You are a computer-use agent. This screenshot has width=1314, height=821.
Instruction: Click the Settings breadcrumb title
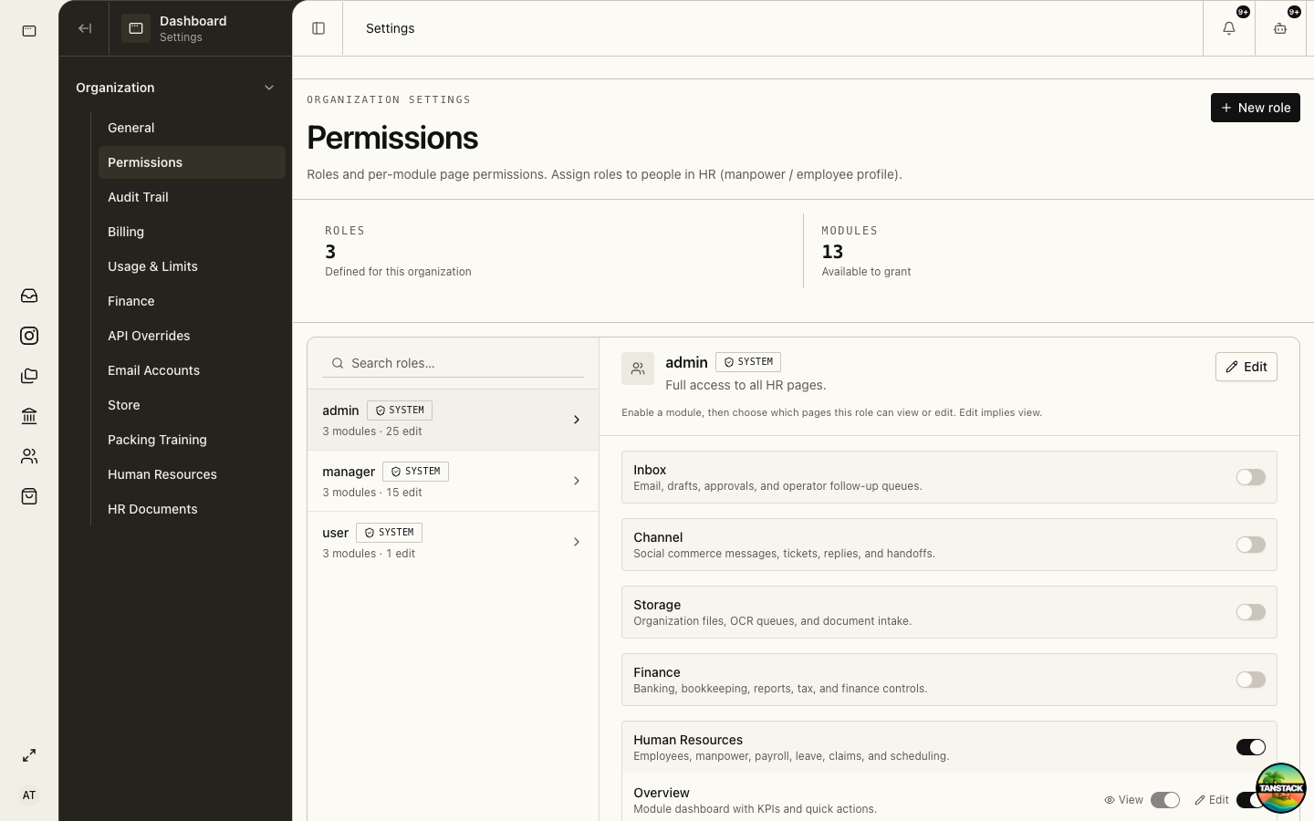pos(391,28)
